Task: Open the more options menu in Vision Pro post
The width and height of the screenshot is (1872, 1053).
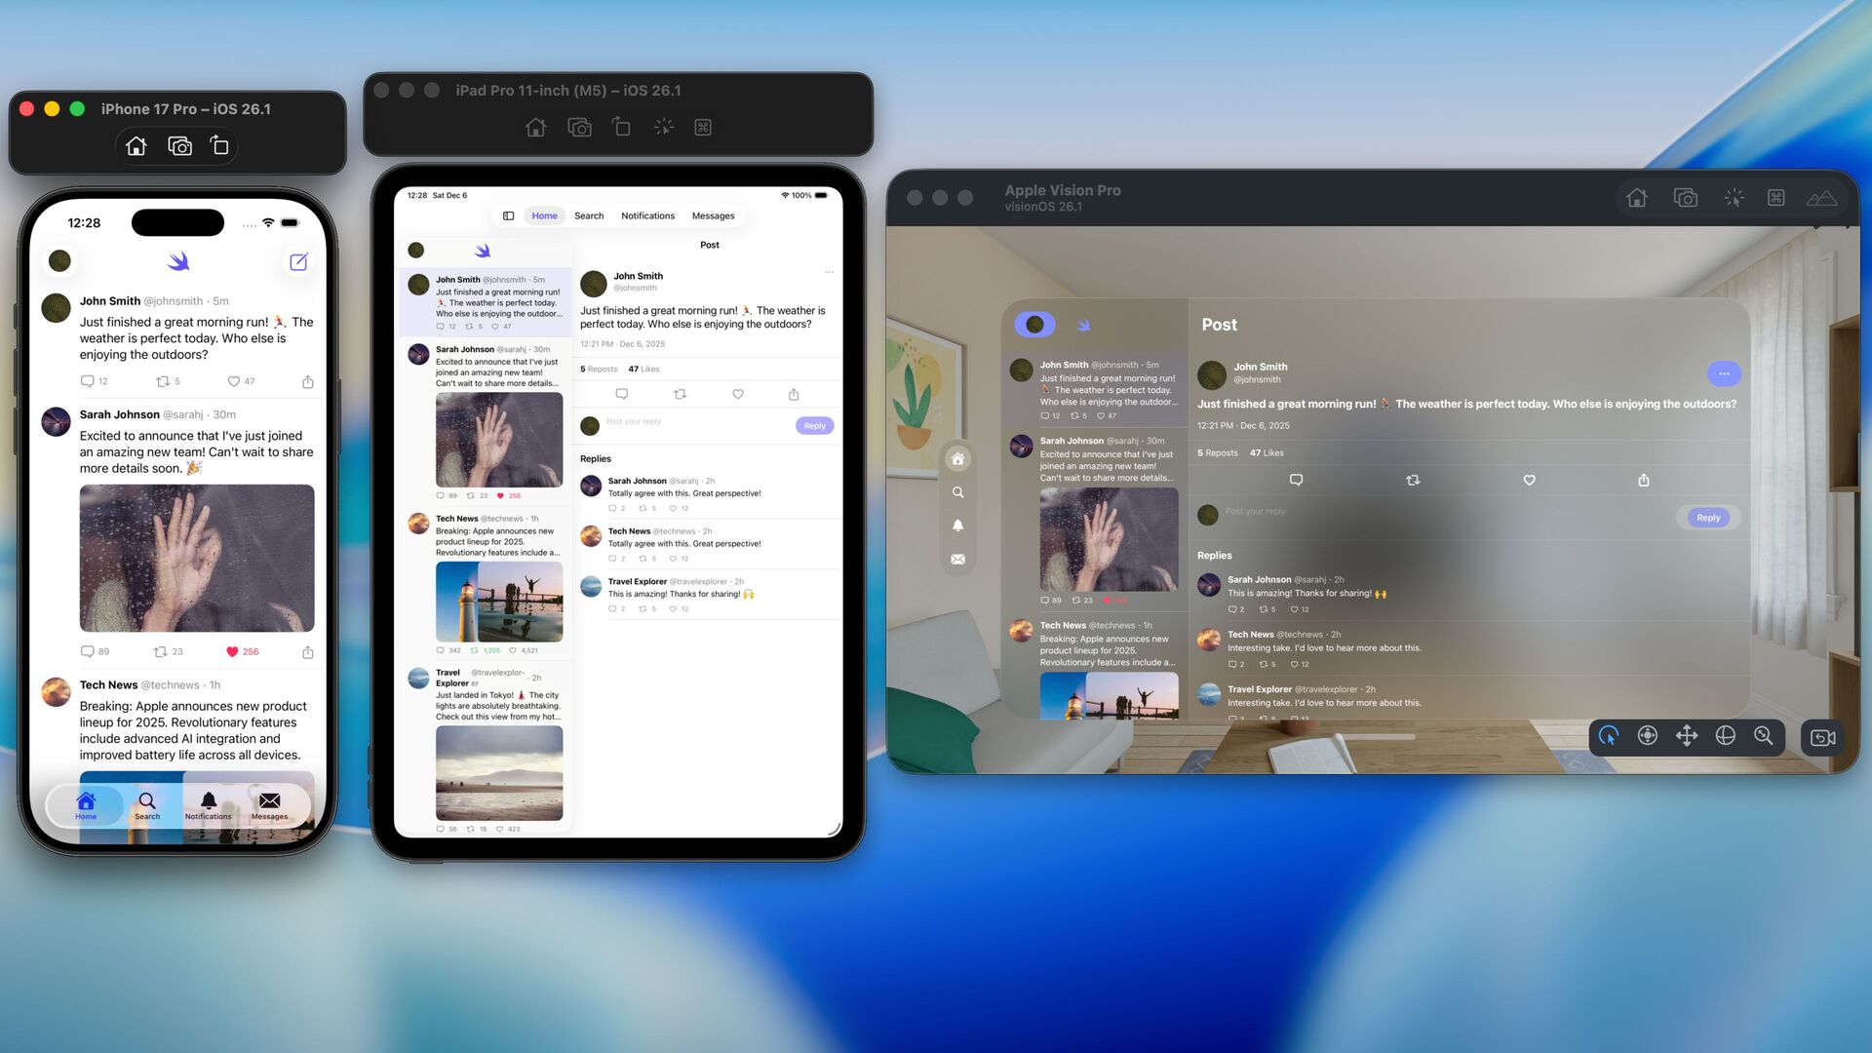Action: coord(1723,373)
